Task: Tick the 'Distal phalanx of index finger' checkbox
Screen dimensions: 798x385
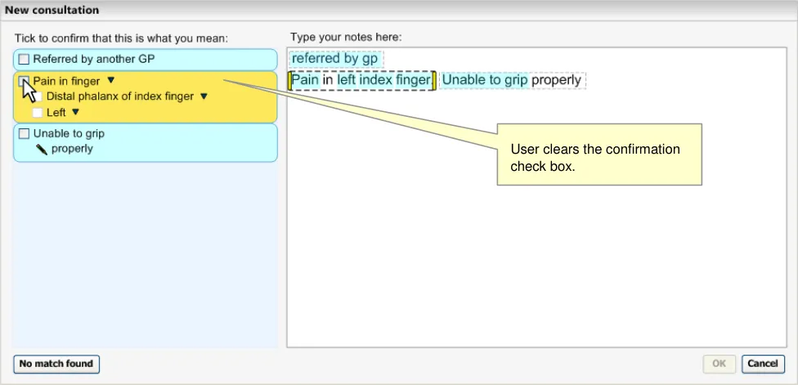Action: click(x=38, y=96)
